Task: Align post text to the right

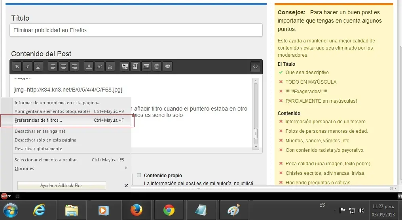Action: pyautogui.click(x=74, y=67)
